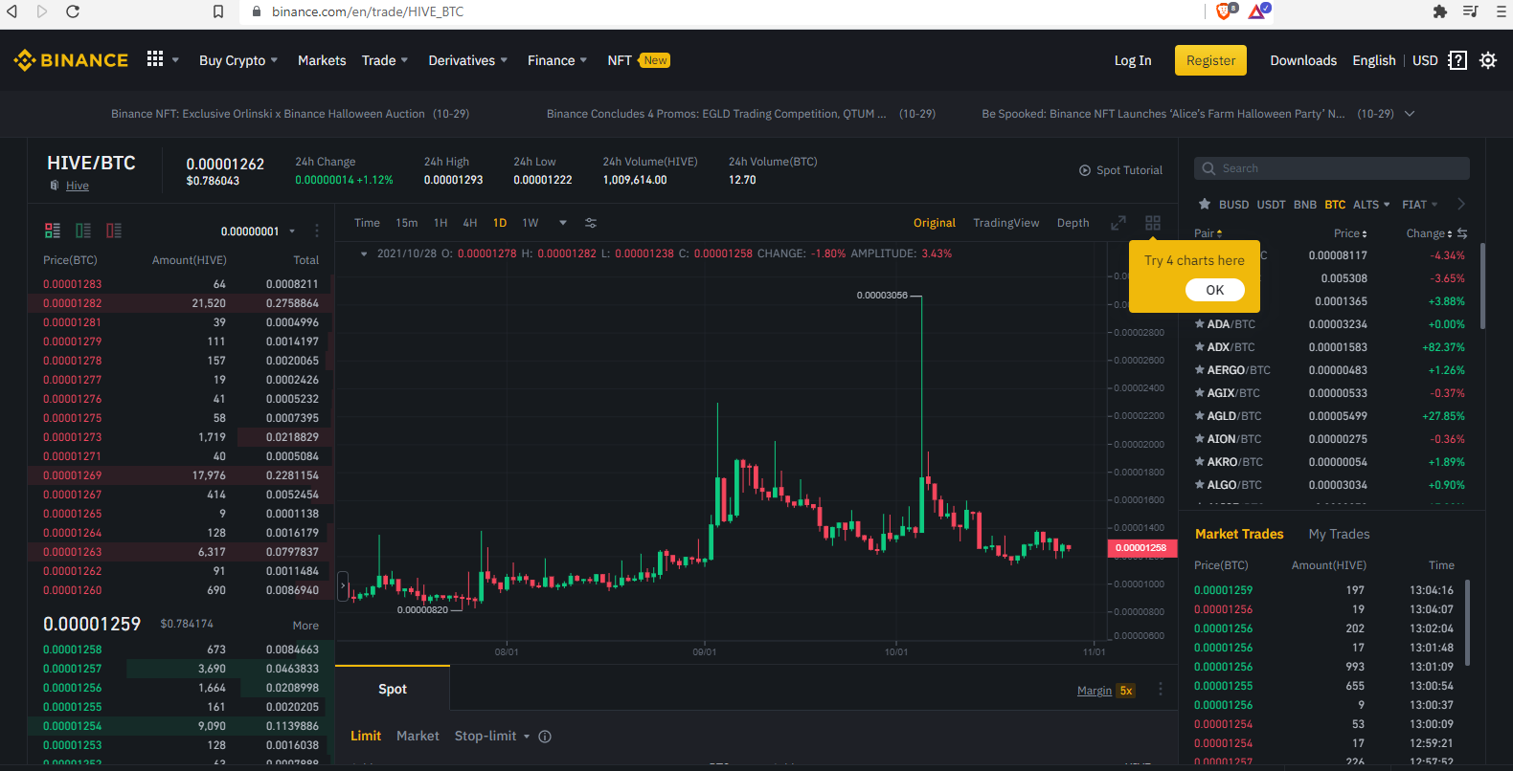The height and width of the screenshot is (771, 1513).
Task: Open the apps grid menu icon
Action: tap(155, 59)
